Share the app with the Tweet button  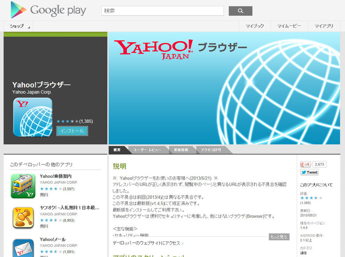(309, 172)
